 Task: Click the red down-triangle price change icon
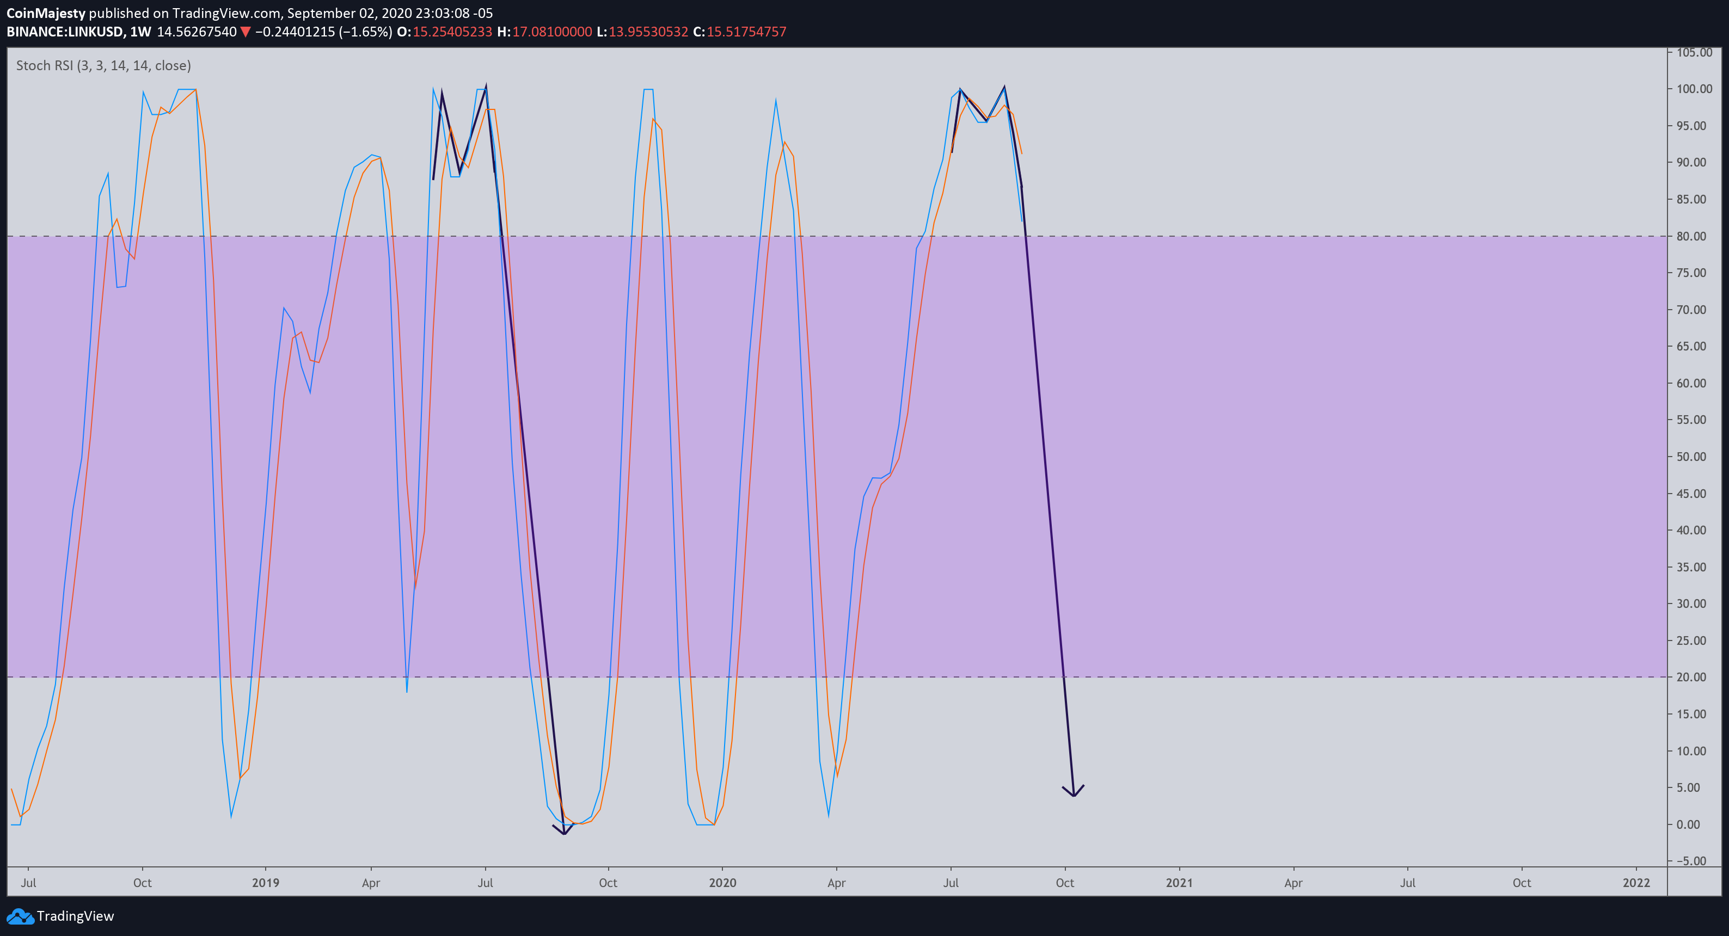coord(246,32)
